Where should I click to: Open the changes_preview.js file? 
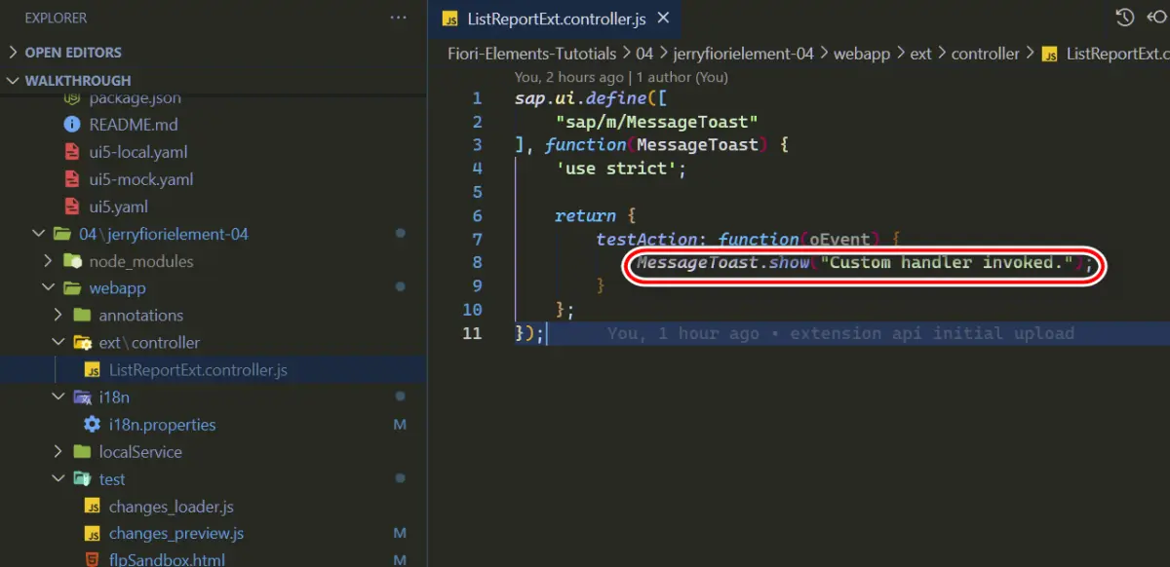176,534
